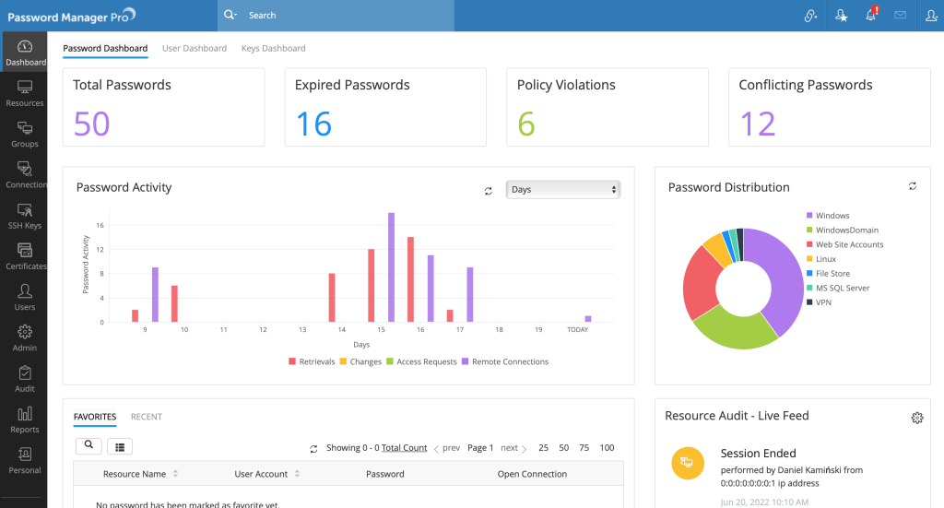Sort by Resource Name column arrows
944x508 pixels.
pos(175,474)
